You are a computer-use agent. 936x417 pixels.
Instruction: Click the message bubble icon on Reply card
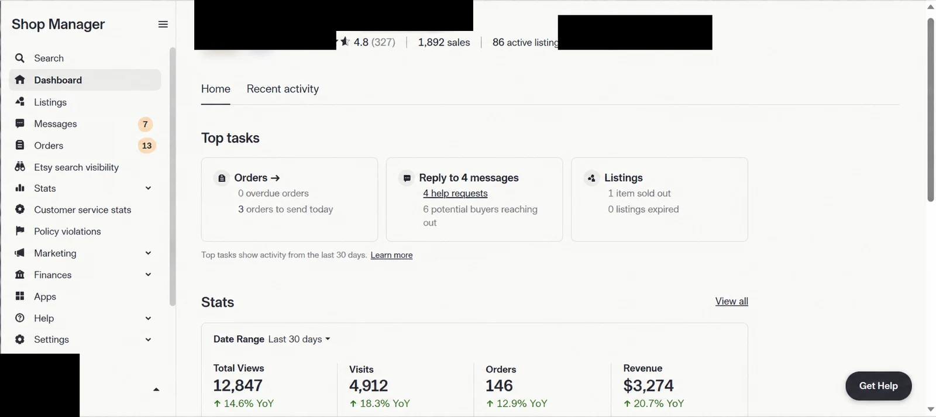[x=407, y=178]
